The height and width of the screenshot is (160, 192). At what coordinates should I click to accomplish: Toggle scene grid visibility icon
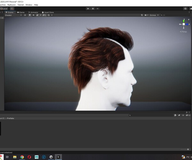click(49, 15)
